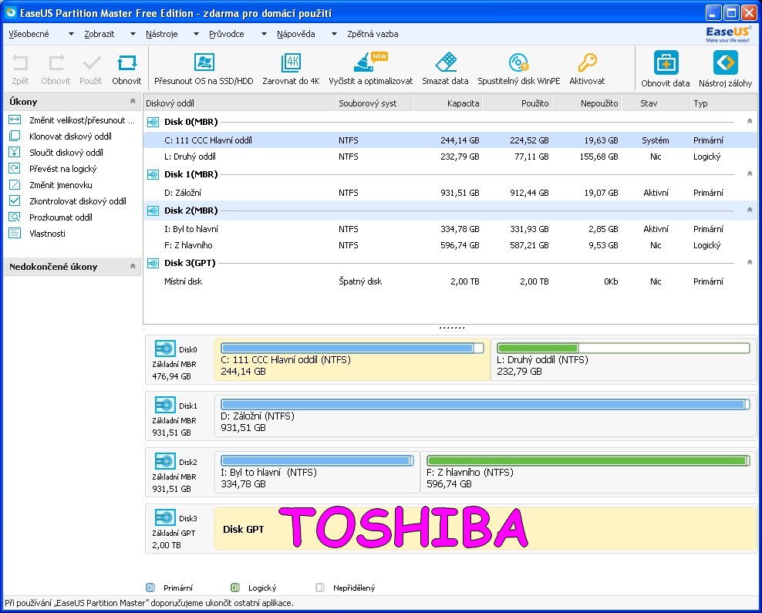
Task: Launch the Nástroj zálohy backup tool
Action: click(725, 63)
